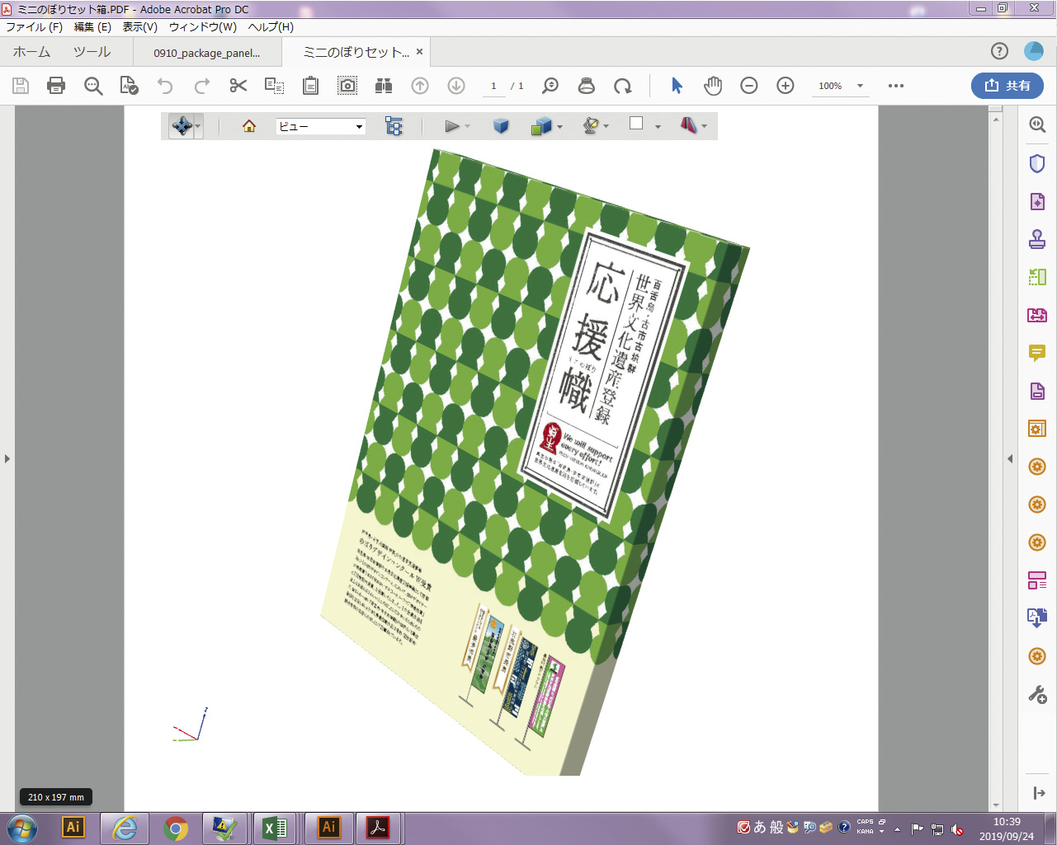The height and width of the screenshot is (845, 1057).
Task: Launch Excel from the Windows taskbar
Action: coord(274,828)
